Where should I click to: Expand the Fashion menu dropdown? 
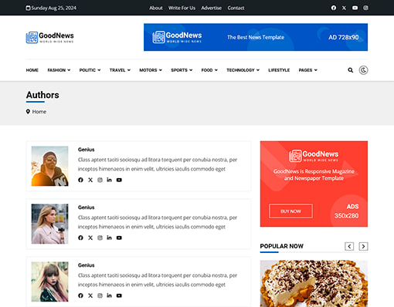click(x=59, y=70)
